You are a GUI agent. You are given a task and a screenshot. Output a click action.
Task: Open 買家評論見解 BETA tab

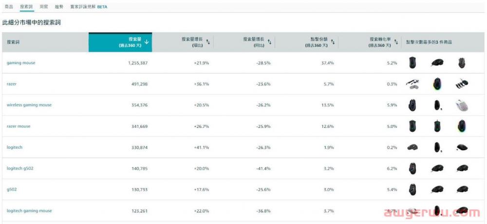pyautogui.click(x=89, y=6)
